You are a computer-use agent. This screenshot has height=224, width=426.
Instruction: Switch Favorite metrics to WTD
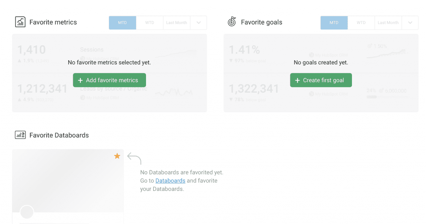[149, 23]
